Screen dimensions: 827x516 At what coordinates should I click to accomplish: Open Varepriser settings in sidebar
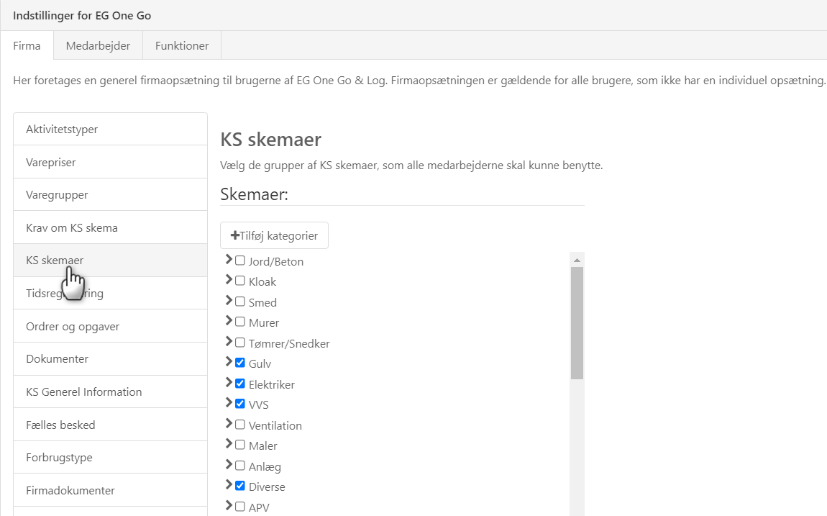pyautogui.click(x=110, y=163)
